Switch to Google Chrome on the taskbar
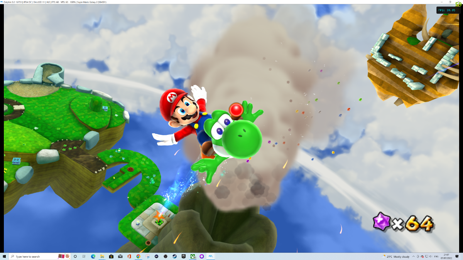463x260 pixels. [138, 256]
